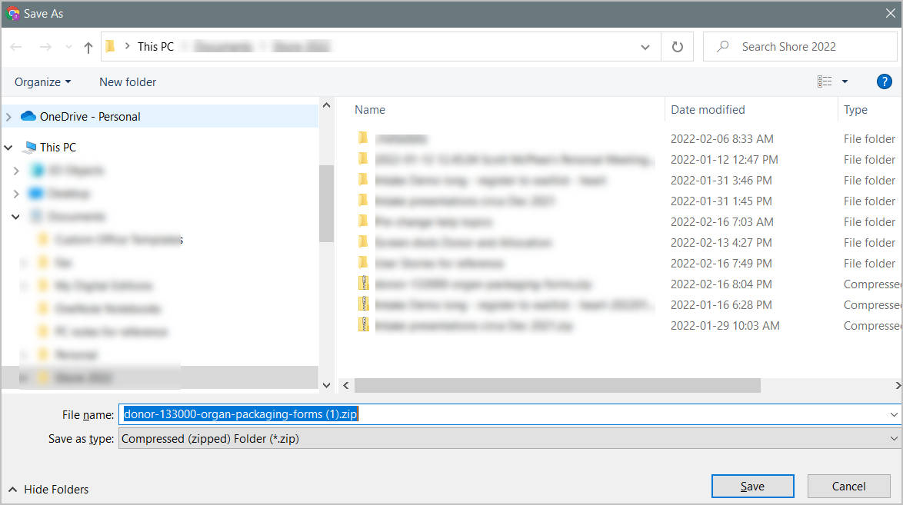Refresh the current folder view

point(677,46)
